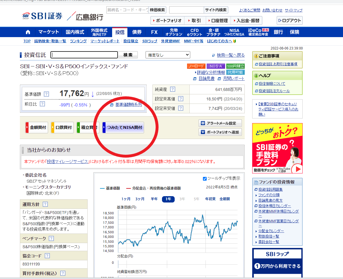Image resolution: width=343 pixels, height=279 pixels.
Task: Open help icon next to 協会コード
Action: pos(47,256)
